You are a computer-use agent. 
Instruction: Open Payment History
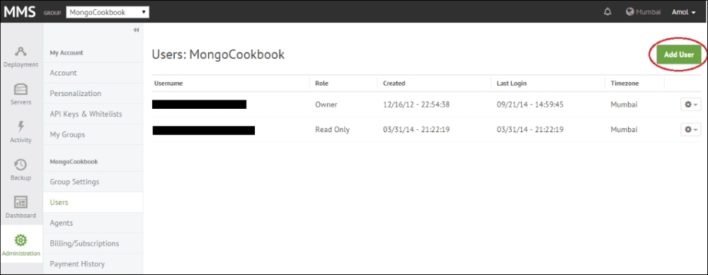click(x=93, y=264)
